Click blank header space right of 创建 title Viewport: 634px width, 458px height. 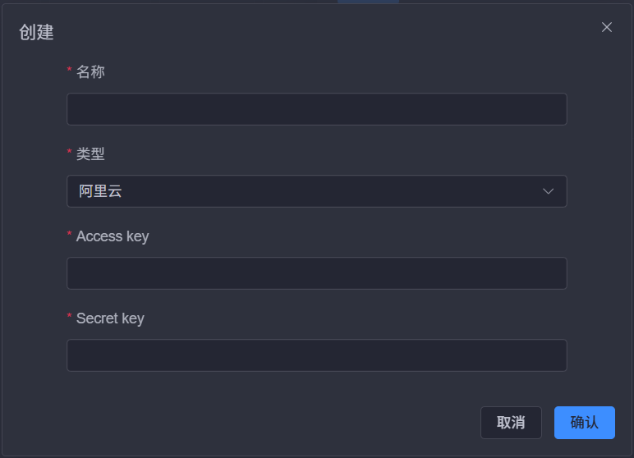point(328,33)
